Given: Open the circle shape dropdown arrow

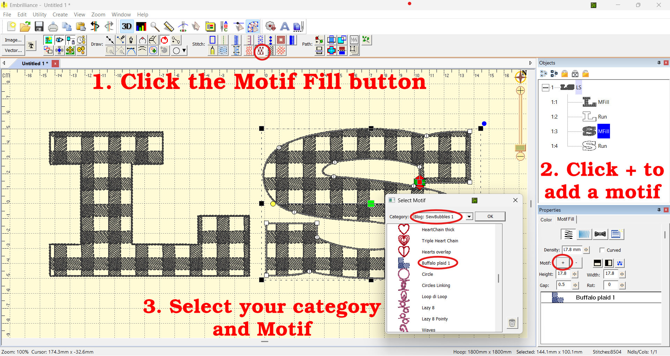Looking at the screenshot, I should tap(184, 51).
